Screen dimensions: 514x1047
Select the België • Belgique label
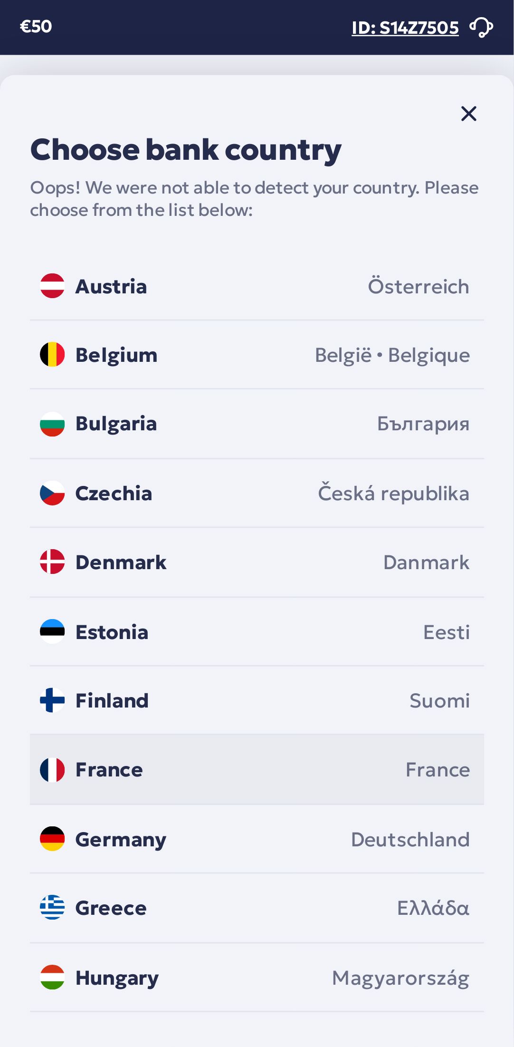click(x=392, y=355)
